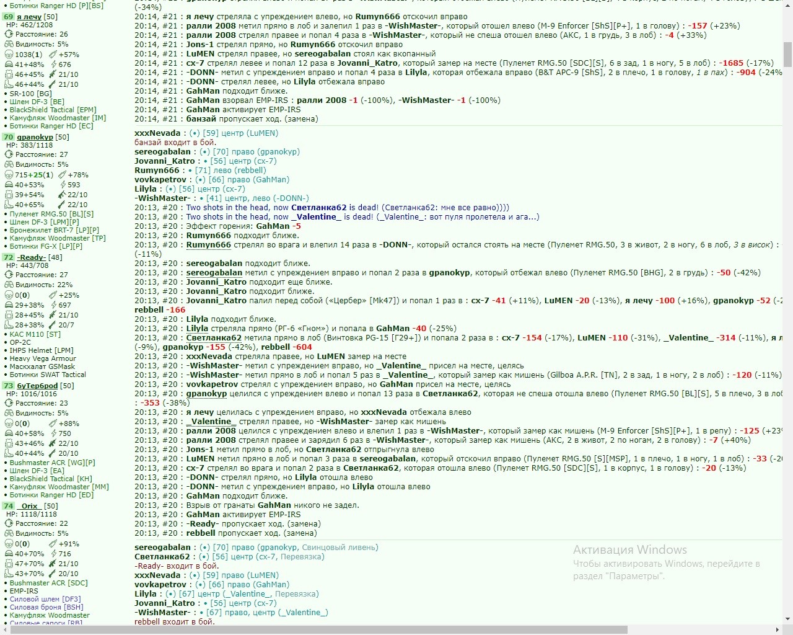This screenshot has height=635, width=793.
Task: Open player profile gpanokyp
Action: 35,137
